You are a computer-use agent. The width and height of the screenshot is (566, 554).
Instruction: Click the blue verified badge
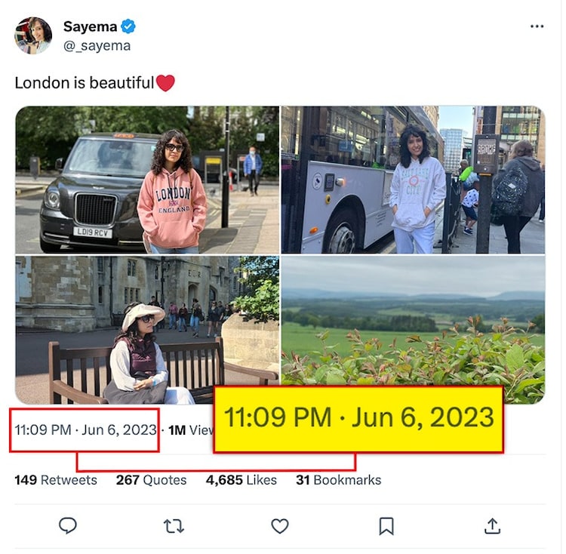pyautogui.click(x=129, y=26)
